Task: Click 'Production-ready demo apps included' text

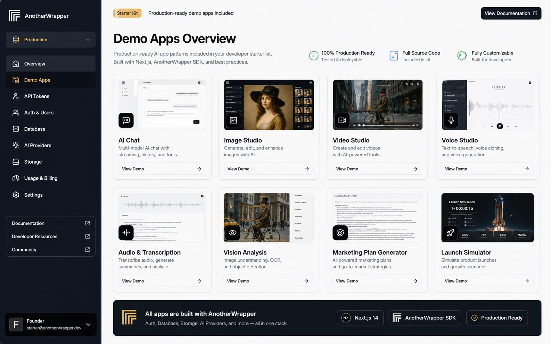Action: coord(191,13)
